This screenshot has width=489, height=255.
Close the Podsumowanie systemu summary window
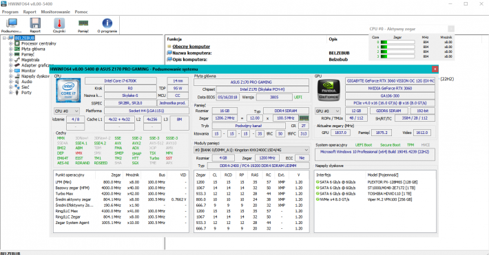(x=435, y=69)
